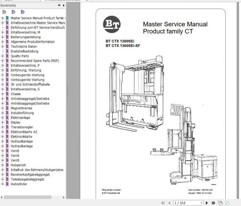Image resolution: width=241 pixels, height=206 pixels.
Task: Jump to last page button
Action: pyautogui.click(x=213, y=203)
